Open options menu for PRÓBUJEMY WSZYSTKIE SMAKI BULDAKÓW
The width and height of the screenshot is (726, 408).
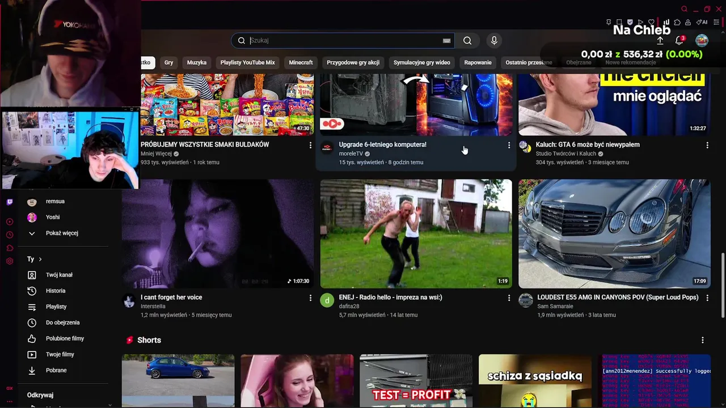[310, 145]
